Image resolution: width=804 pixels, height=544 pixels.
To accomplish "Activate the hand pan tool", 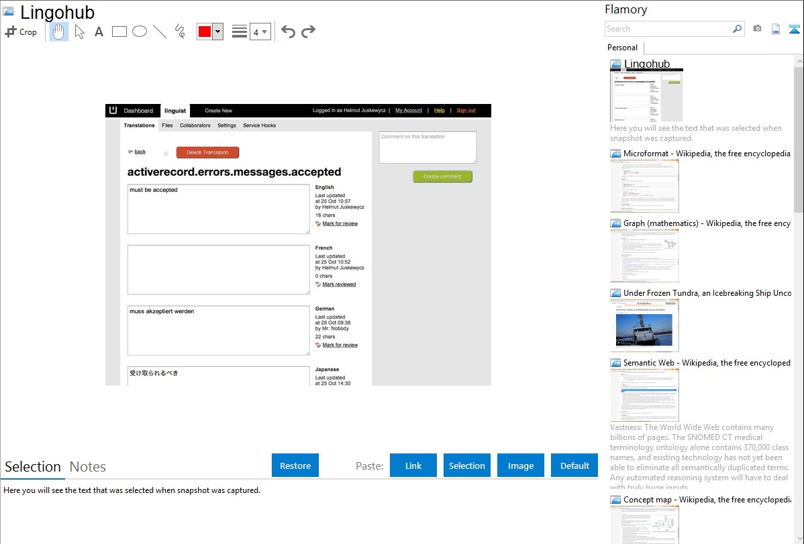I will pyautogui.click(x=59, y=32).
